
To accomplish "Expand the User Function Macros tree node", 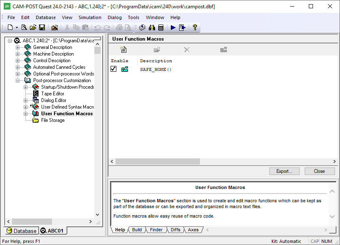I will [x=26, y=114].
